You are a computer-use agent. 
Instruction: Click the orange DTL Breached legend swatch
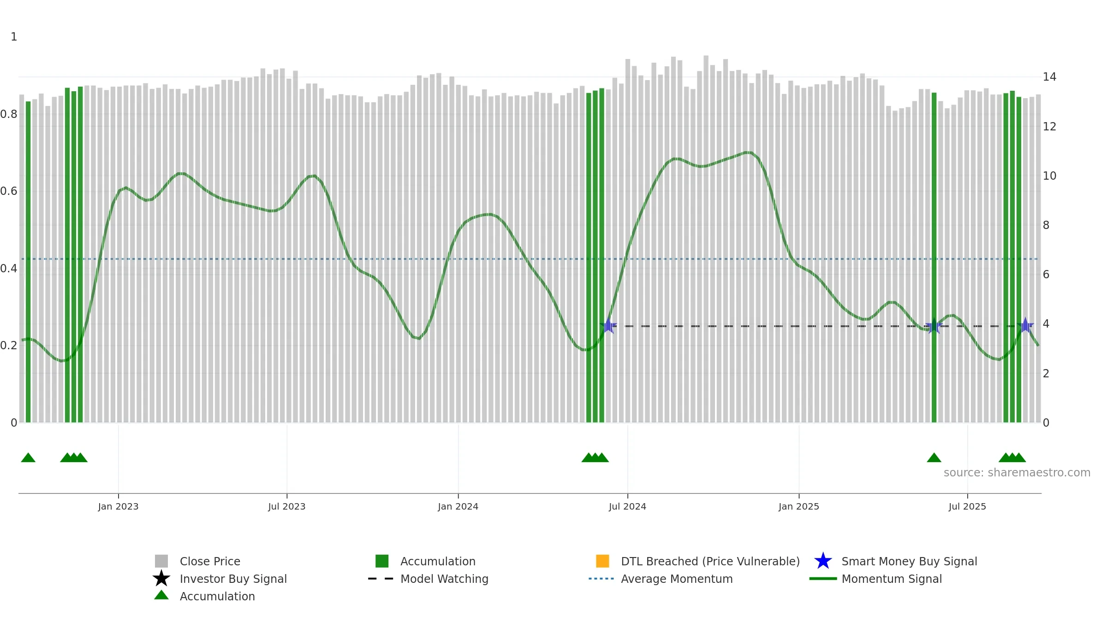(x=602, y=561)
